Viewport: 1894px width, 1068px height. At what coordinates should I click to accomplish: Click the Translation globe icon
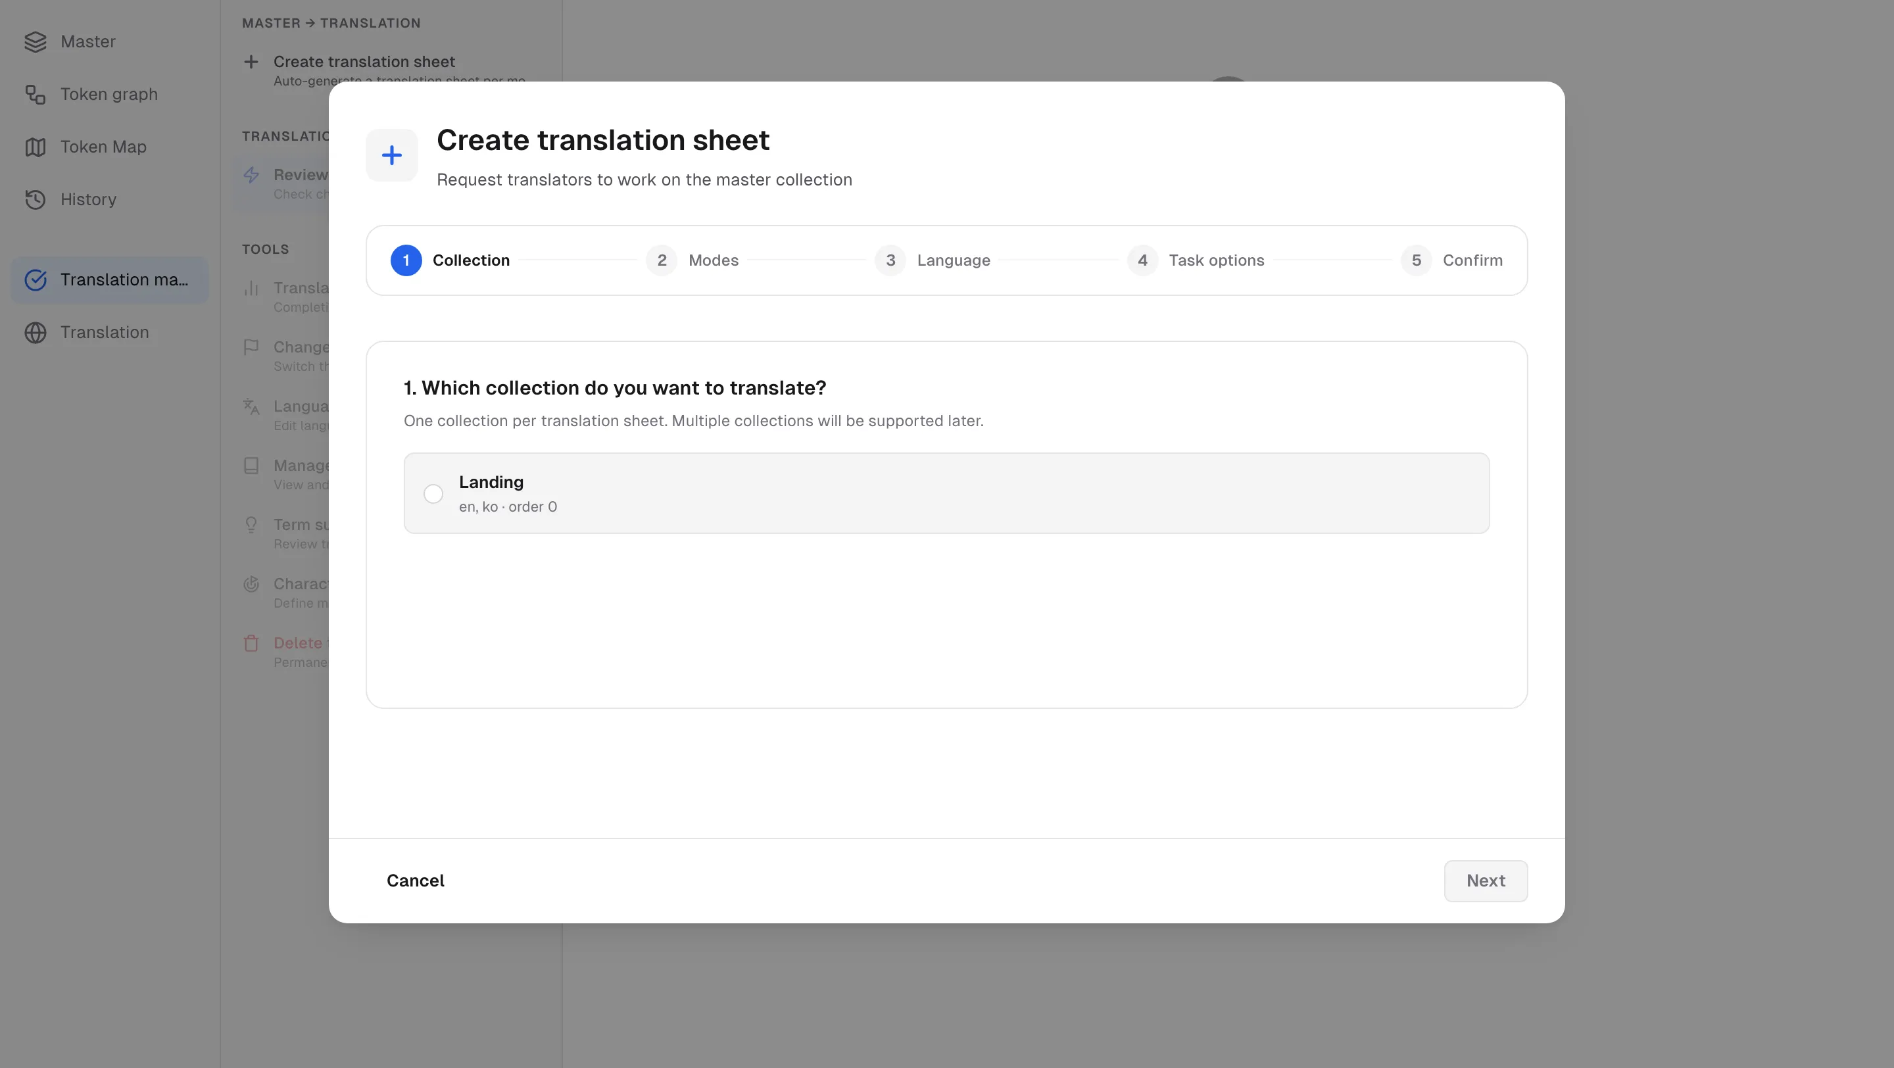point(36,333)
